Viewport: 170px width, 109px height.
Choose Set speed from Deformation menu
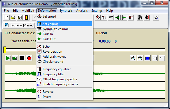(65, 16)
